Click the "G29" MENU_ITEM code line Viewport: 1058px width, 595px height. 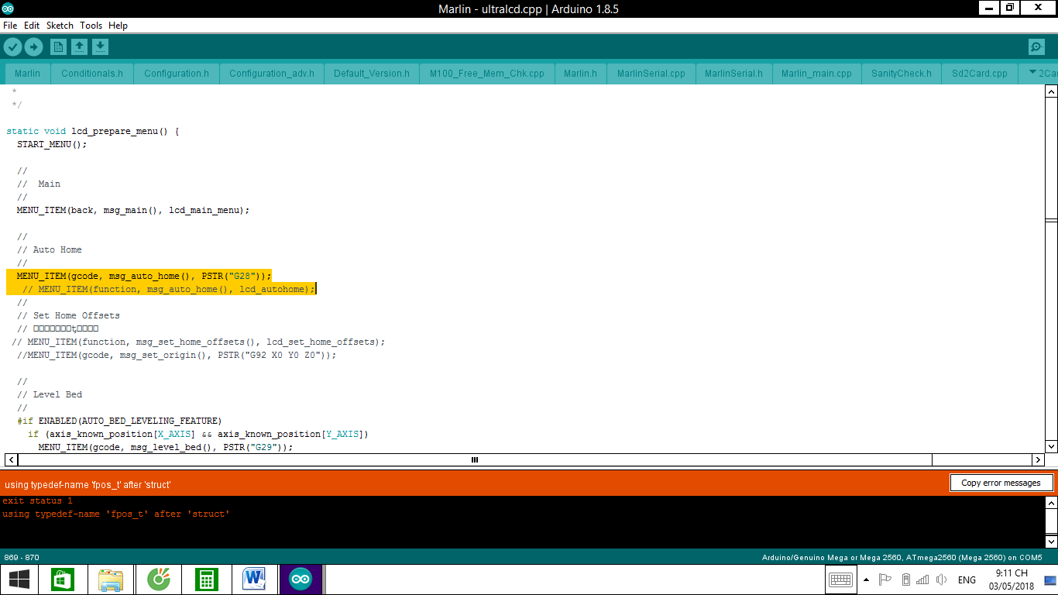166,447
